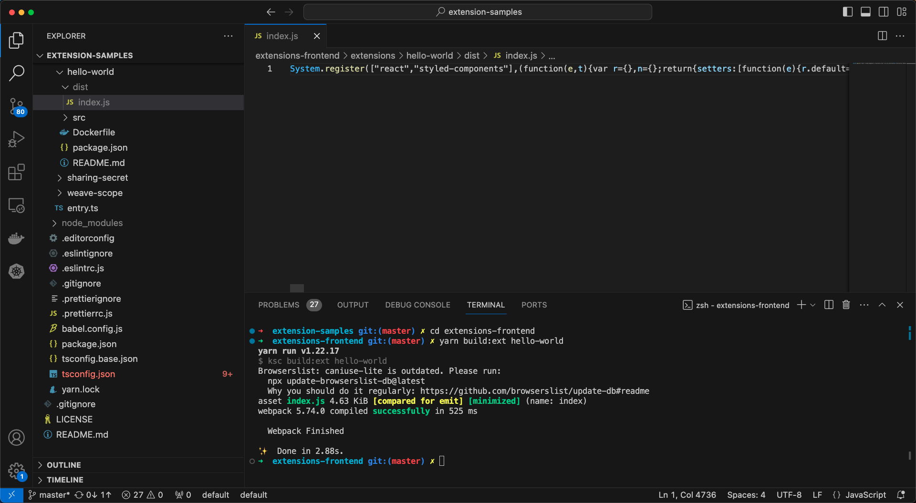Expand the weave-scope folder
Viewport: 916px width, 503px height.
[138, 193]
